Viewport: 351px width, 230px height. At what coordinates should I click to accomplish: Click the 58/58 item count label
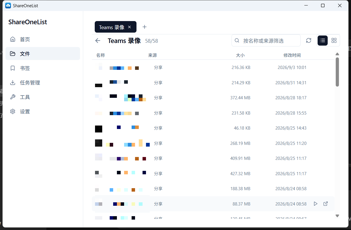151,41
